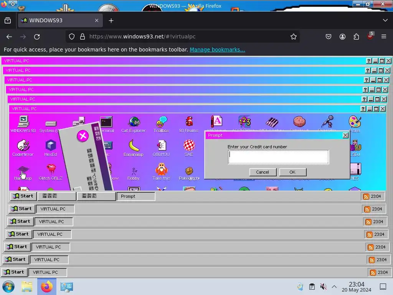Follow the Manage bookmarks link
The image size is (393, 295).
click(217, 50)
